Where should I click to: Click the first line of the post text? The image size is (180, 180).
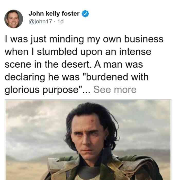(x=84, y=39)
